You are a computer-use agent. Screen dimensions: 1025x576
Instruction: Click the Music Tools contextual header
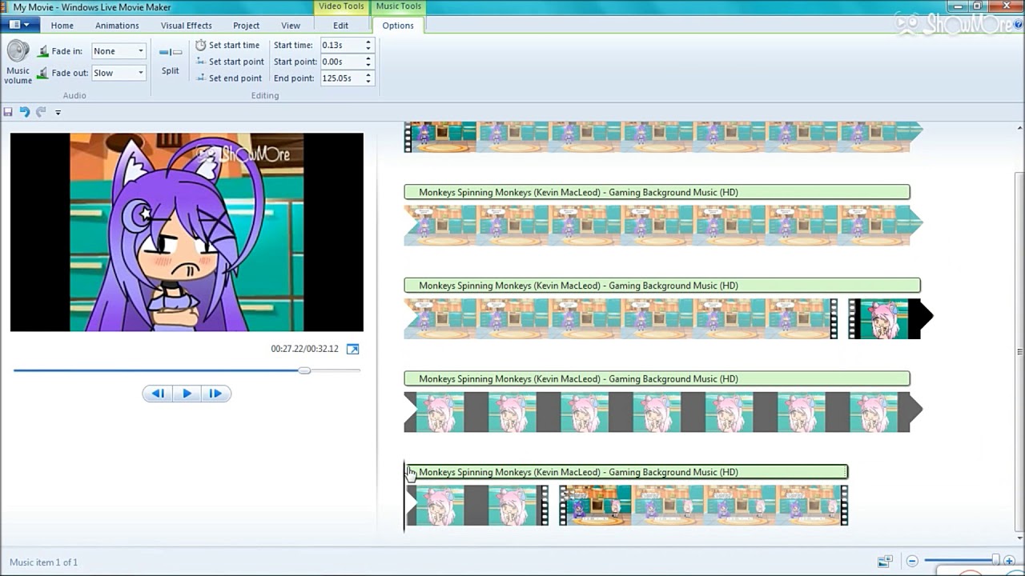[x=398, y=6]
